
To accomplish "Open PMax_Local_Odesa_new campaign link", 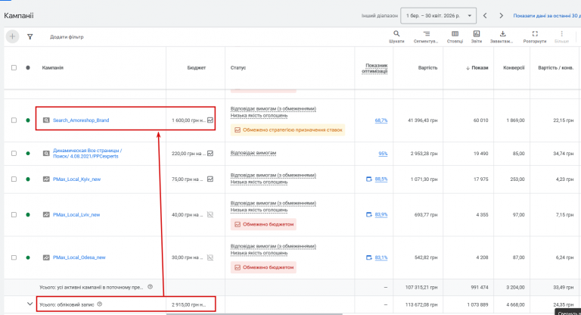I will pos(79,257).
